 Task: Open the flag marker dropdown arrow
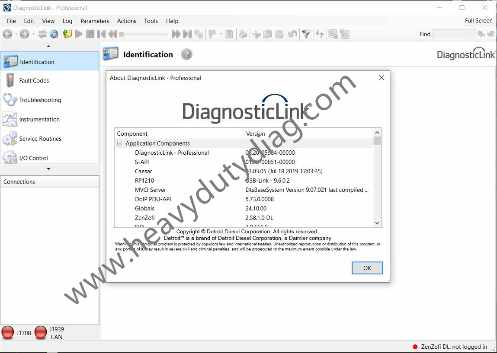(x=221, y=34)
